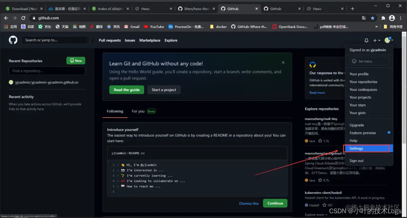Open a new browser tab
This screenshot has height=218, width=407.
coord(352,8)
